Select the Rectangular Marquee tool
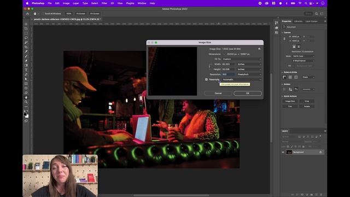The image size is (350, 197). (26, 33)
